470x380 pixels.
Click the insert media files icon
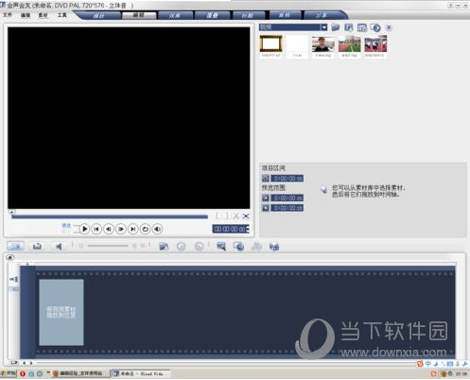[164, 246]
